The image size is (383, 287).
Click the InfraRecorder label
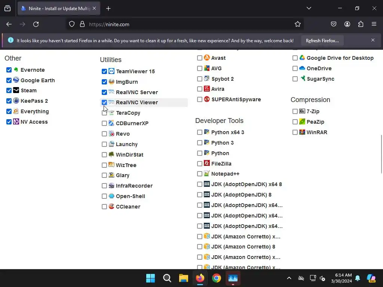(134, 186)
